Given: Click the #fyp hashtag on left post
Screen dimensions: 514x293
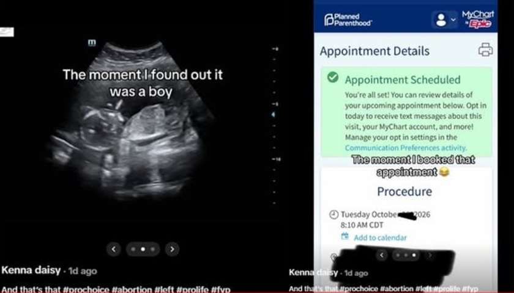Looking at the screenshot, I should 221,289.
